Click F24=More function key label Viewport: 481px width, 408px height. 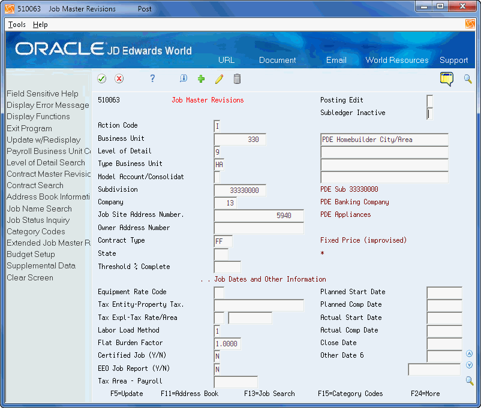pyautogui.click(x=425, y=394)
